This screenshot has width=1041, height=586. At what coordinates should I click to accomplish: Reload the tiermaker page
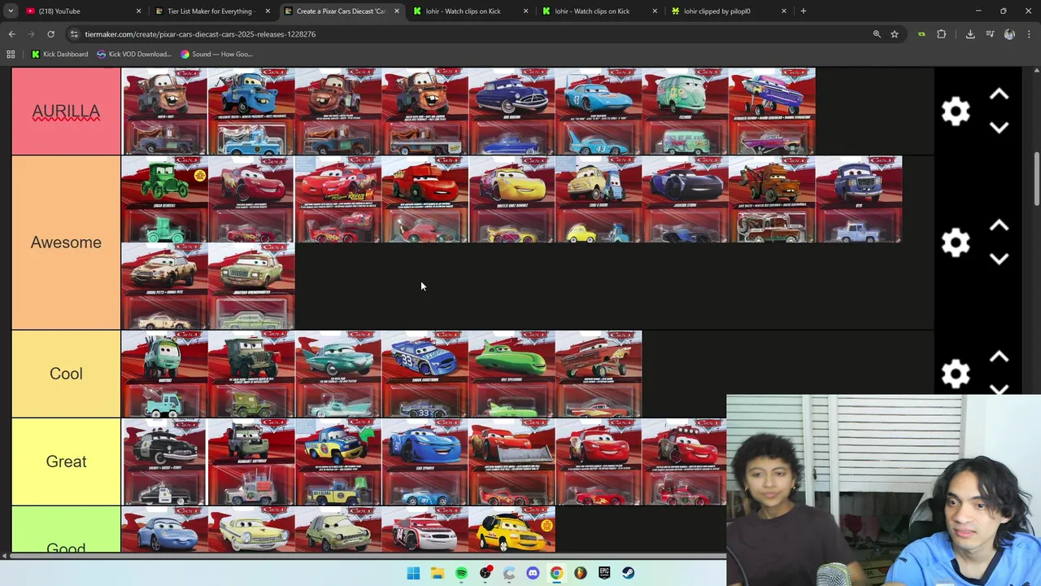tap(50, 34)
